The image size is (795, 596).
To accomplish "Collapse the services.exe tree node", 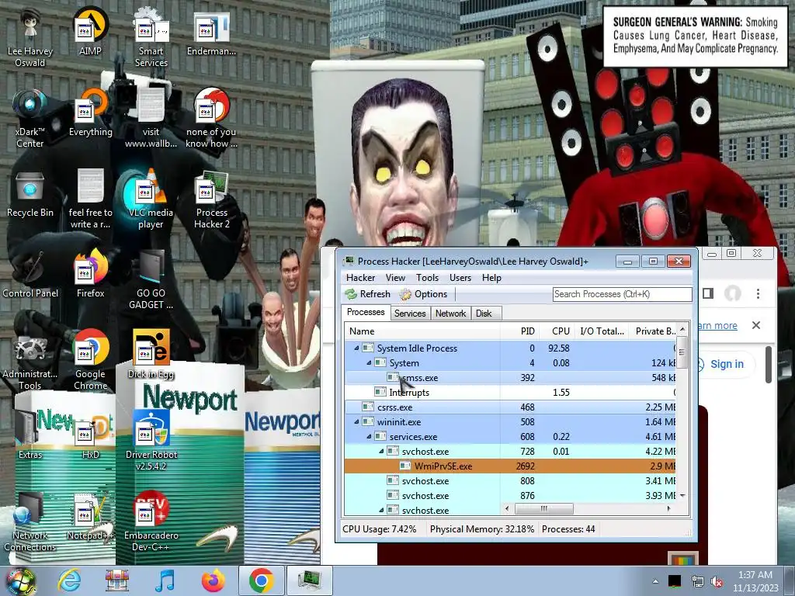I will point(369,436).
